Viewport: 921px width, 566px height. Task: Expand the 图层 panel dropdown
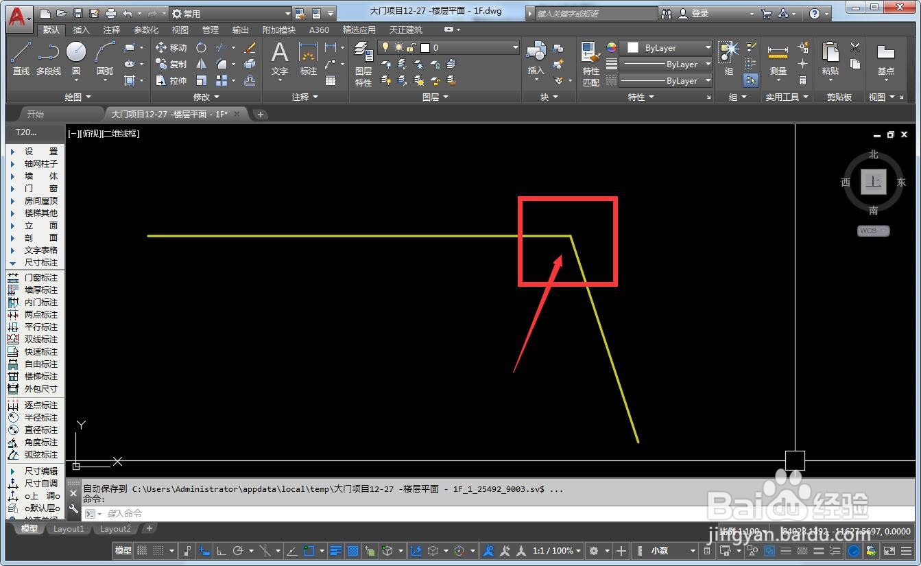435,97
